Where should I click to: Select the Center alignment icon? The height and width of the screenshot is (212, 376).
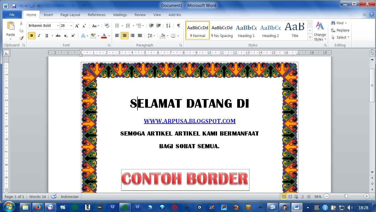pos(124,36)
